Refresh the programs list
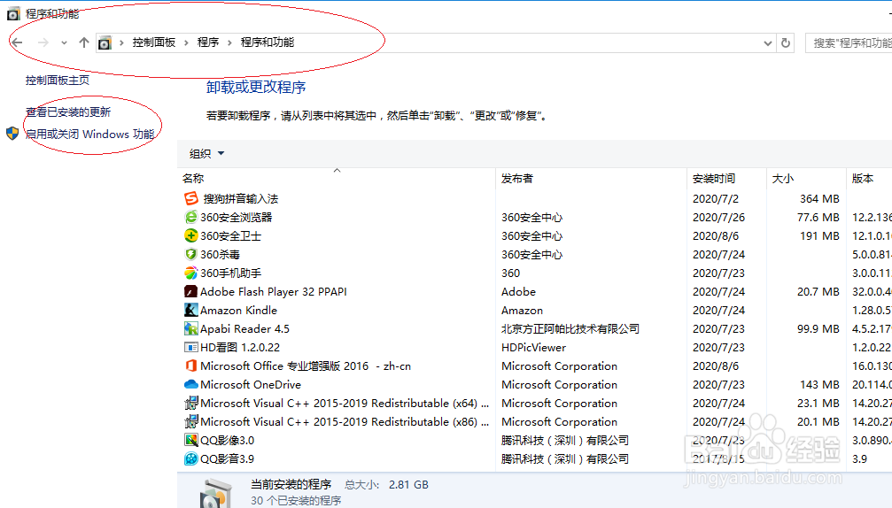Viewport: 892px width, 508px height. [786, 43]
